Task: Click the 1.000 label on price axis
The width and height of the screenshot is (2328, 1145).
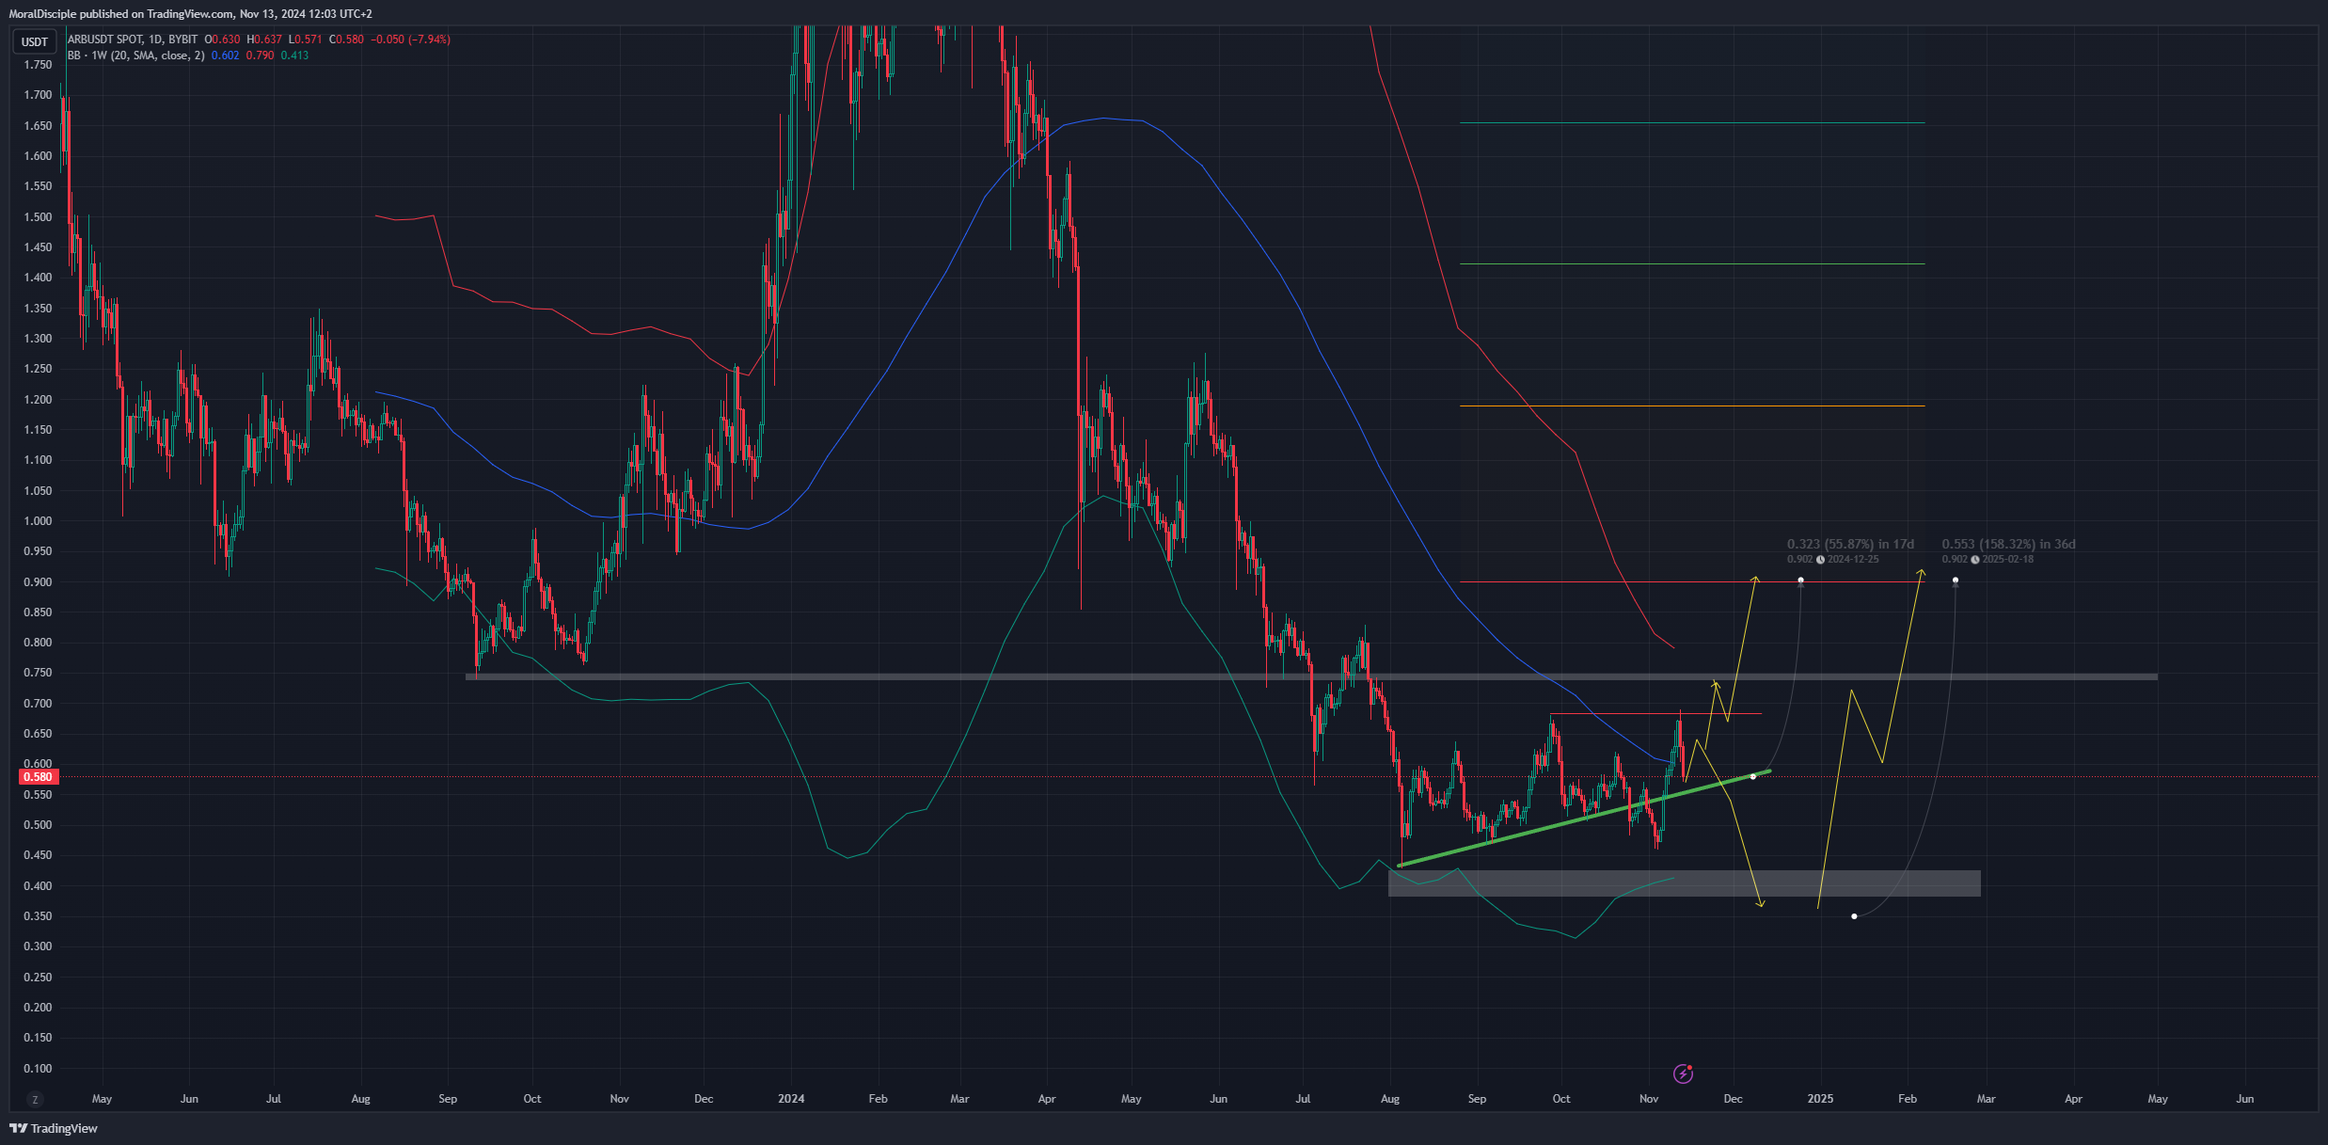Action: 39,521
